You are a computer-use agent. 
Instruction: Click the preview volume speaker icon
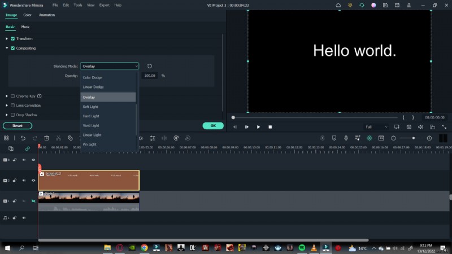(420, 127)
